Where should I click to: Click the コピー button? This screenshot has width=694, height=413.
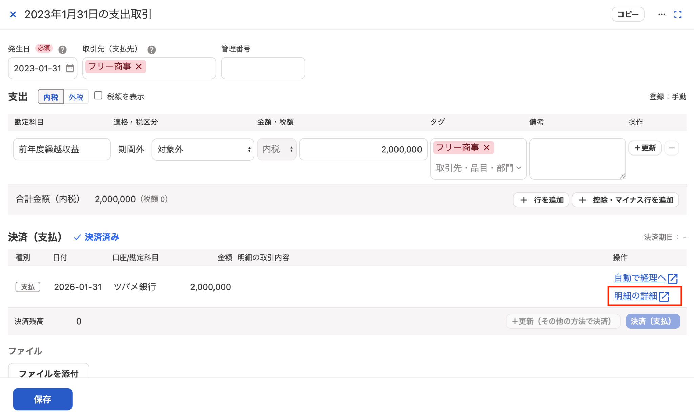pyautogui.click(x=628, y=14)
